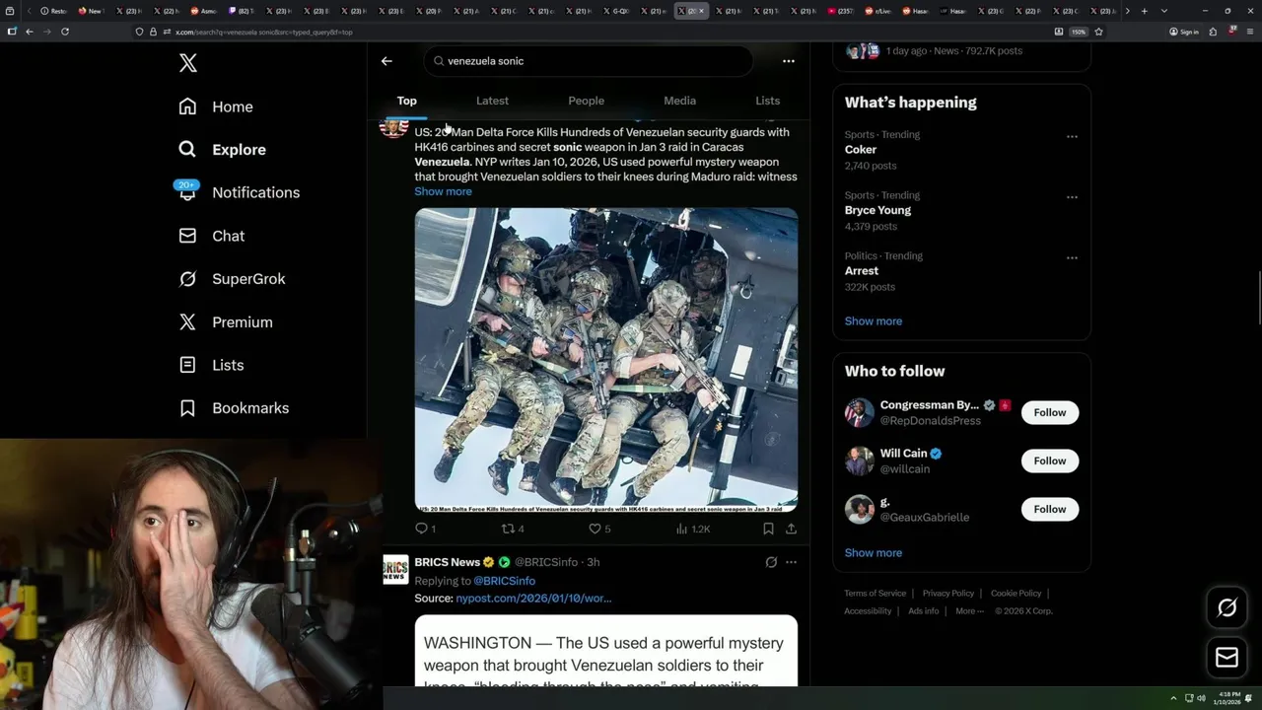Open the BRICS News profile name
The width and height of the screenshot is (1262, 710).
coord(447,562)
